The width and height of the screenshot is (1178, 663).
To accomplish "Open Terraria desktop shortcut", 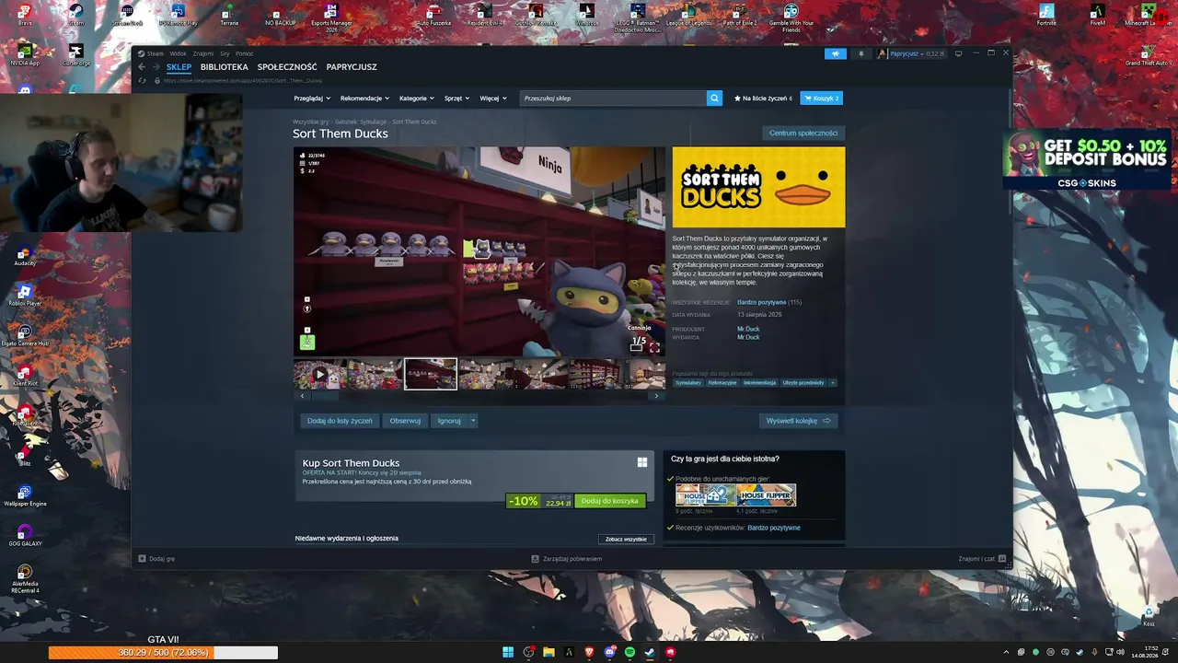I will pos(228,15).
